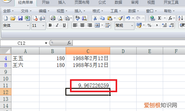Send the workbook as an email attachment
The width and height of the screenshot is (185, 111).
tap(42, 18)
